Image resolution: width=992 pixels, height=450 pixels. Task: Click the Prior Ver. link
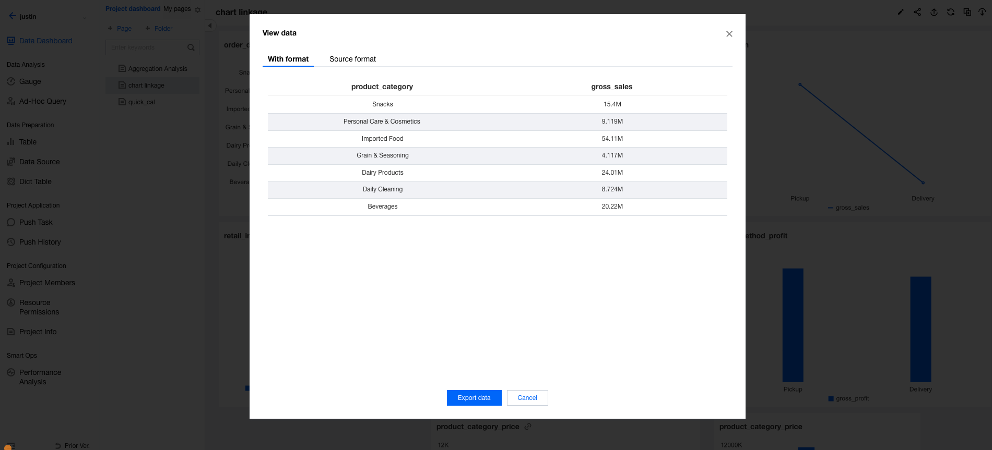click(x=76, y=446)
